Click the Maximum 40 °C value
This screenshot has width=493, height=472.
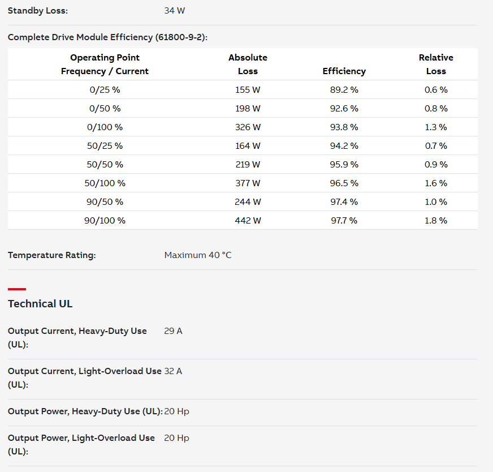[x=198, y=255]
